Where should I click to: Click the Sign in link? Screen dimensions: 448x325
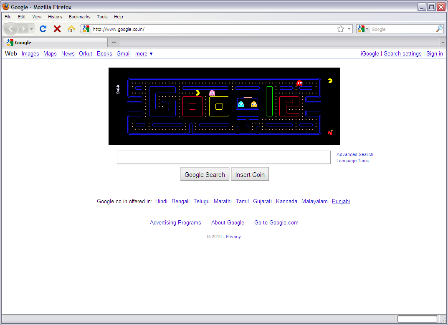(x=435, y=54)
